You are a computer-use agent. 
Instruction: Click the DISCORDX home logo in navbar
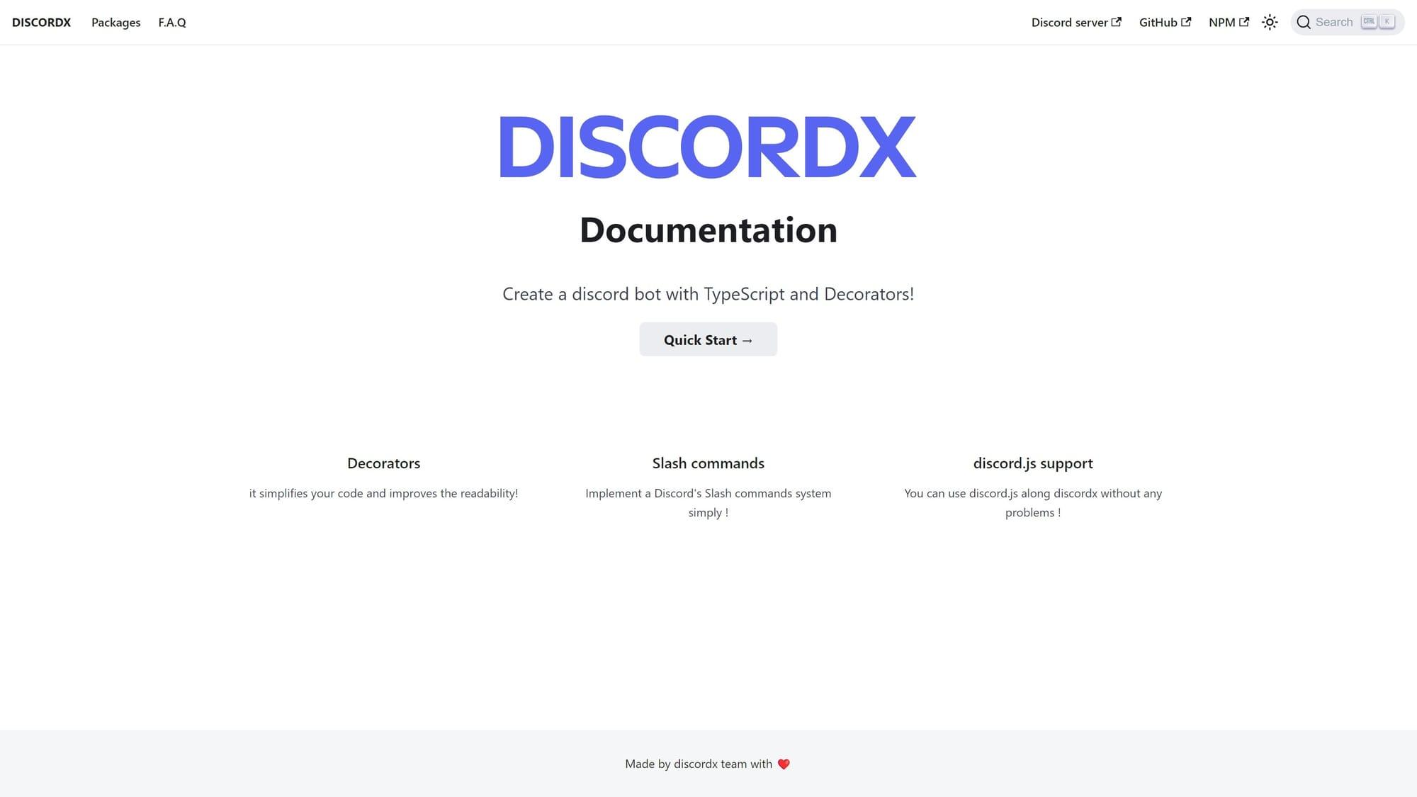tap(41, 22)
